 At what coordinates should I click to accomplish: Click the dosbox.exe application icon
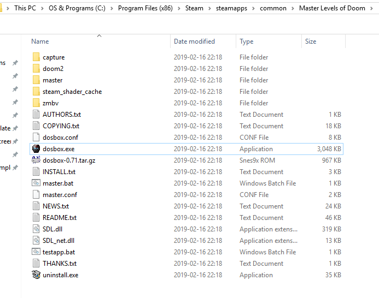[x=36, y=149]
